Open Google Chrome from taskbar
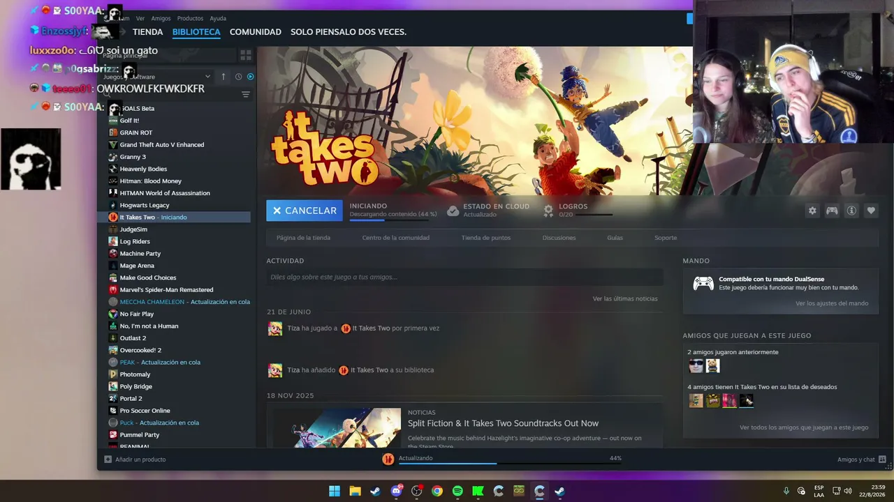The image size is (894, 502). click(x=437, y=491)
